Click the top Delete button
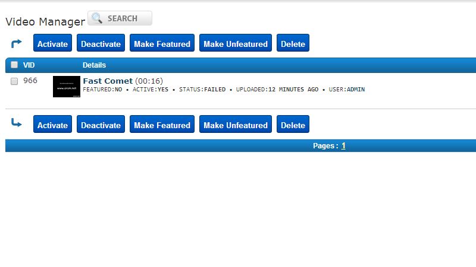This screenshot has width=476, height=267. pyautogui.click(x=293, y=43)
